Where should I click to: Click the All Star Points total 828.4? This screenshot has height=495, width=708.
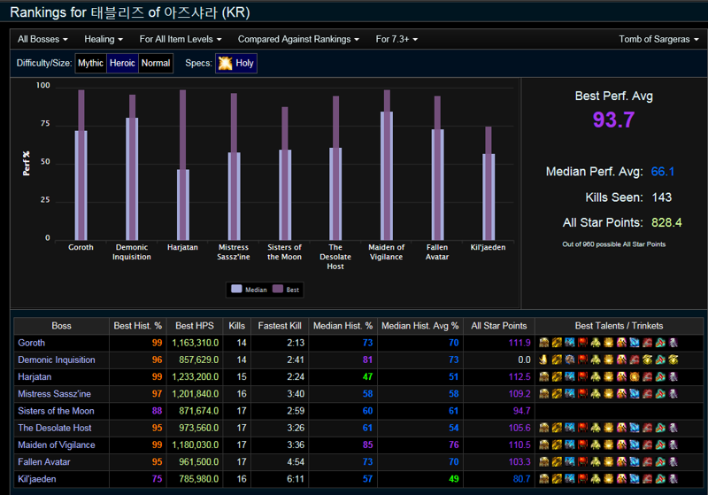(666, 222)
